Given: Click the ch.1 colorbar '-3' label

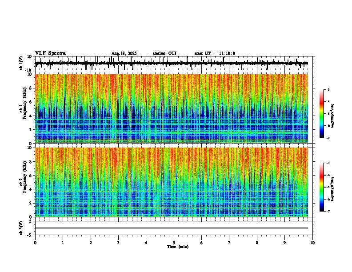Looking at the screenshot, I should click(328, 89).
